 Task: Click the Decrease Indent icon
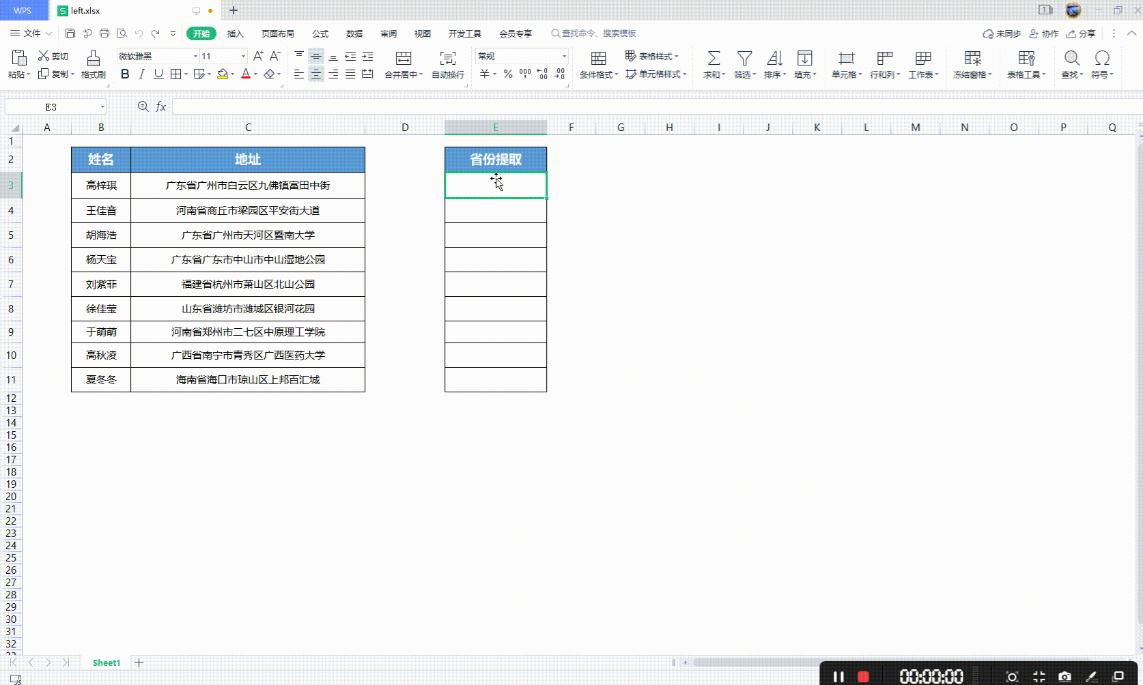coord(350,56)
